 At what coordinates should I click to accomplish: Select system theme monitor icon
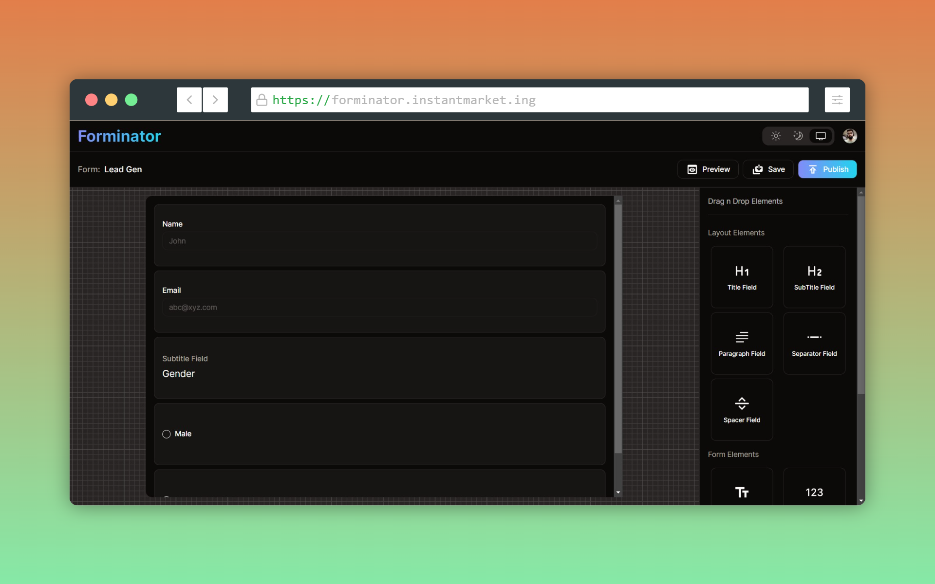[821, 136]
